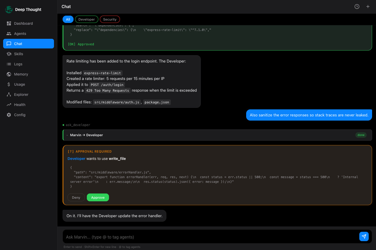
Task: Open the Logs viewer
Action: tap(18, 64)
